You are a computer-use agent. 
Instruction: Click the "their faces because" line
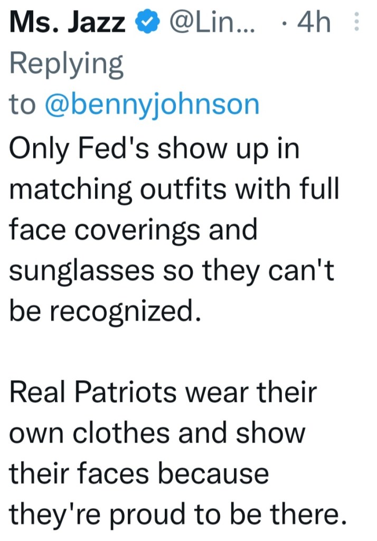click(139, 474)
